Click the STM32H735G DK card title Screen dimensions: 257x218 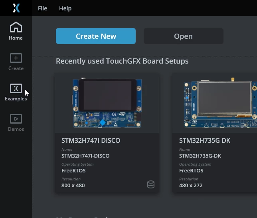coord(205,140)
